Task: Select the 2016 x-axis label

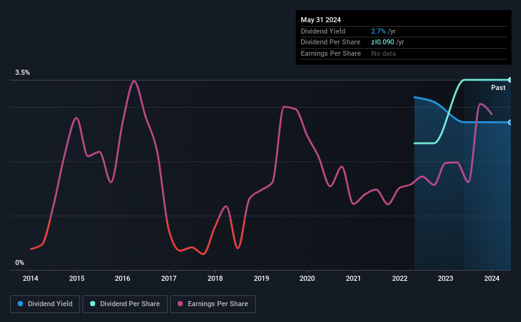Action: click(x=122, y=278)
